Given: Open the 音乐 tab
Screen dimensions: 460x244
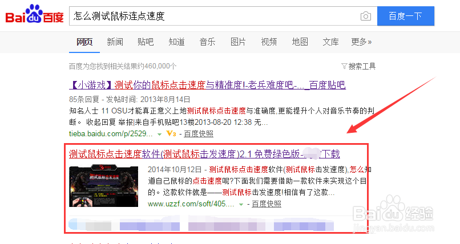Looking at the screenshot, I should tap(207, 42).
